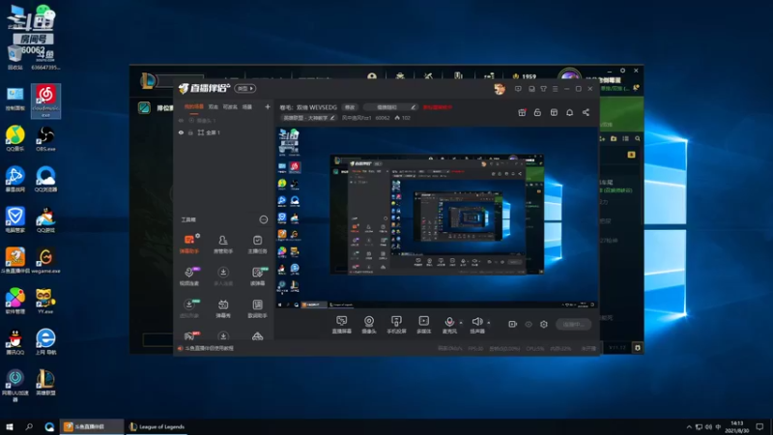Add a 多媒体 media source

[x=423, y=325]
